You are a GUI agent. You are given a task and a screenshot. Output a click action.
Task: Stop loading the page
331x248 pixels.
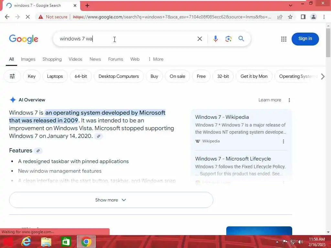tap(28, 17)
